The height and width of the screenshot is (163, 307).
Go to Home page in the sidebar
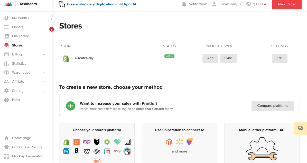pyautogui.click(x=22, y=138)
